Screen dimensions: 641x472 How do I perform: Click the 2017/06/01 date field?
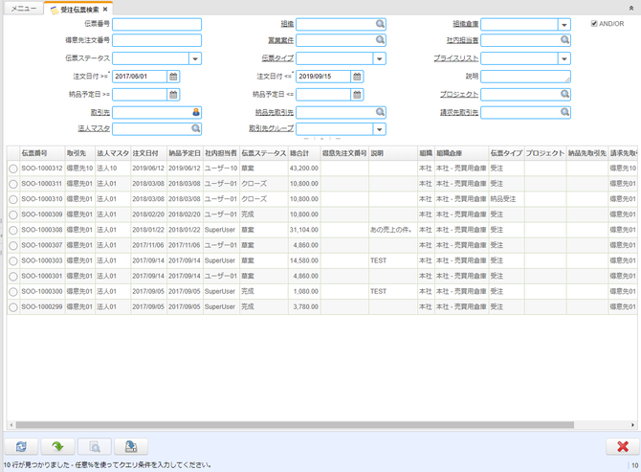(x=140, y=77)
